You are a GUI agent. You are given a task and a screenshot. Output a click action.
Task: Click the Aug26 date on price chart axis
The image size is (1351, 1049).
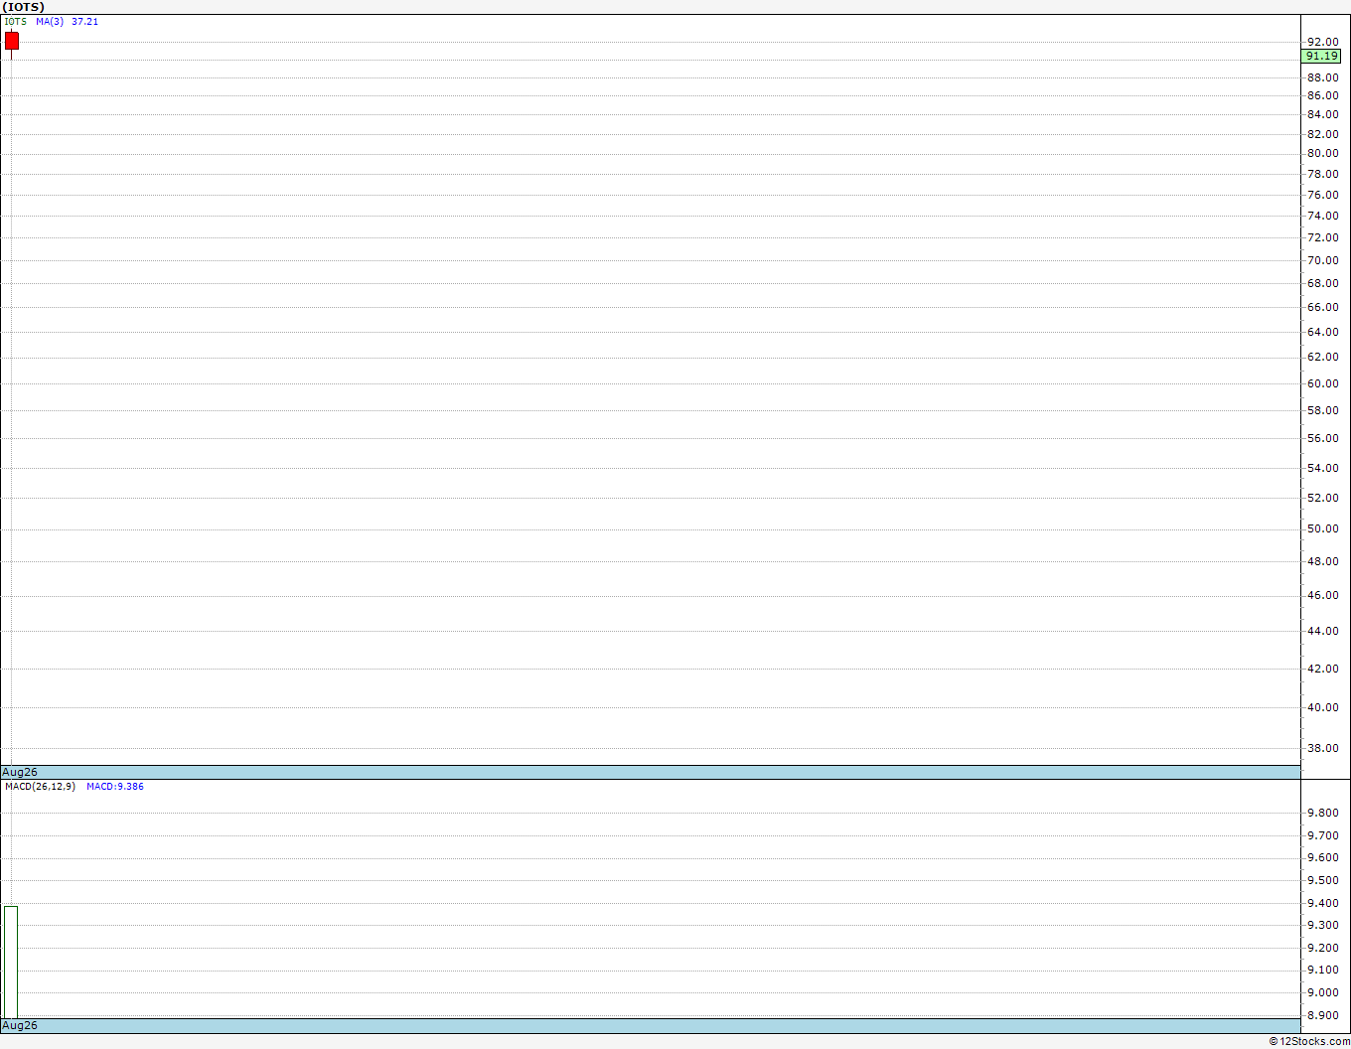pyautogui.click(x=20, y=772)
